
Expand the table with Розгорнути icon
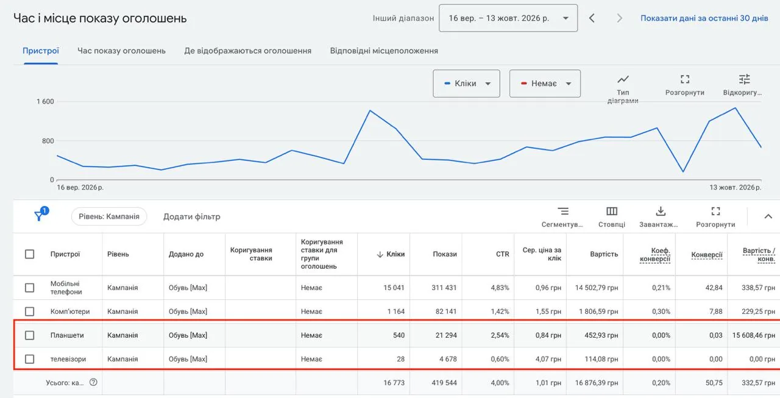(715, 211)
